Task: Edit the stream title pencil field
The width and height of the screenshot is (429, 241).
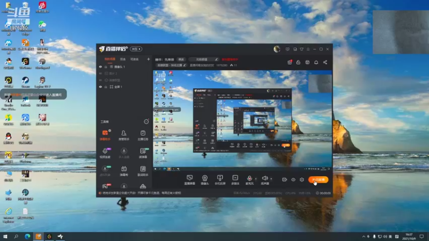Action: [x=204, y=59]
